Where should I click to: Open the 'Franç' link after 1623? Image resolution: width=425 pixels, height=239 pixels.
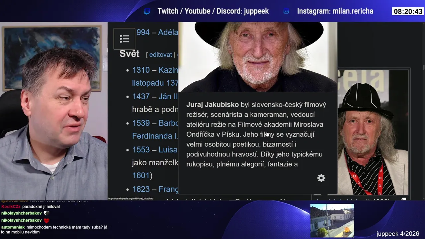(x=168, y=189)
